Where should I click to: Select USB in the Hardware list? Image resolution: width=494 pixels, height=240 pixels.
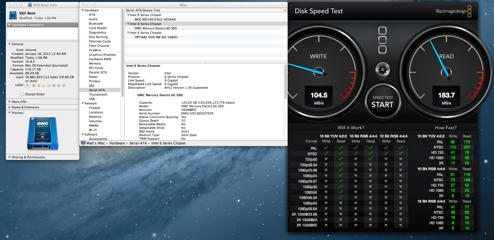tap(92, 99)
